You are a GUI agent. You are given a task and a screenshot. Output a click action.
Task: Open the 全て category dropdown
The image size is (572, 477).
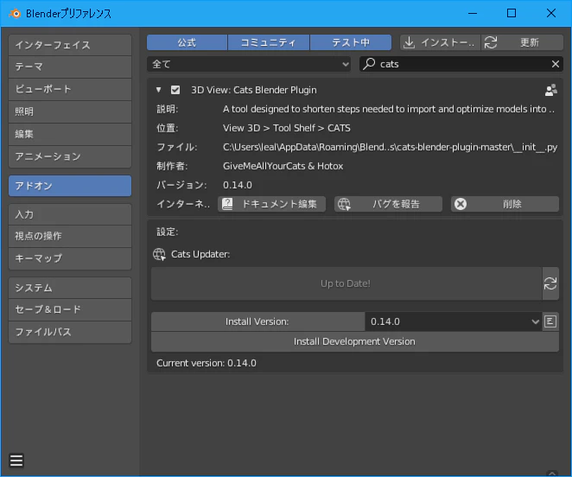(x=249, y=64)
